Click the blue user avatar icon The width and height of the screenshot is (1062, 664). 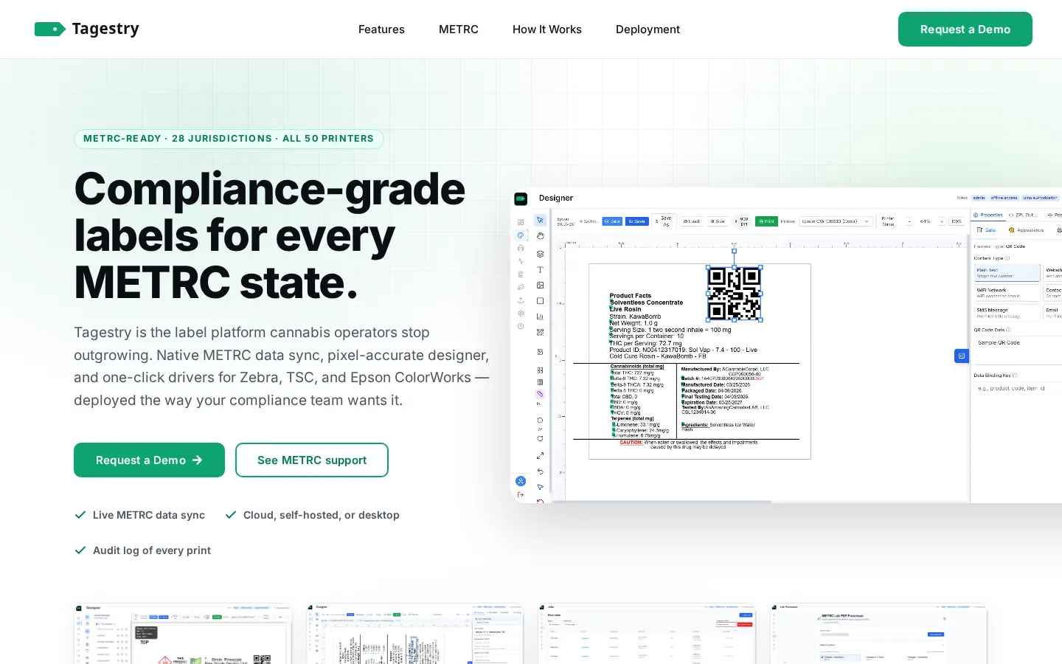(x=521, y=481)
